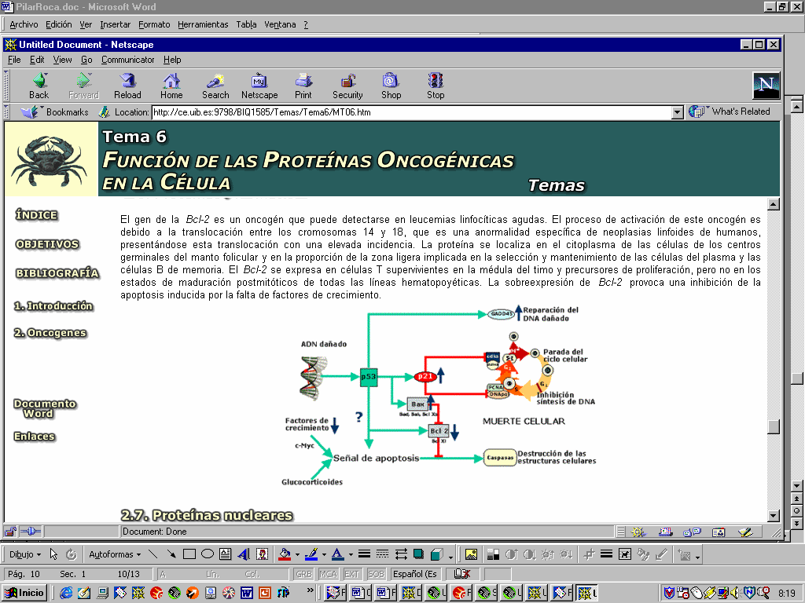Open the '2. Oncogenes' sidebar link
The height and width of the screenshot is (603, 805).
point(50,333)
